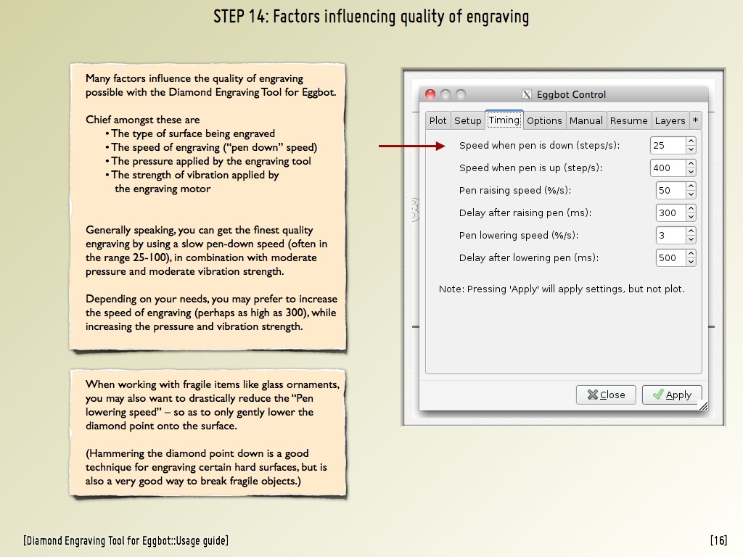Decrease delay after raising pen value
The width and height of the screenshot is (743, 557).
(x=691, y=217)
